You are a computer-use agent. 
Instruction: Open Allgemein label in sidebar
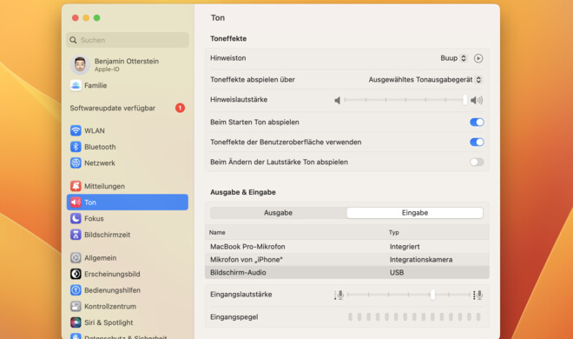(x=100, y=258)
